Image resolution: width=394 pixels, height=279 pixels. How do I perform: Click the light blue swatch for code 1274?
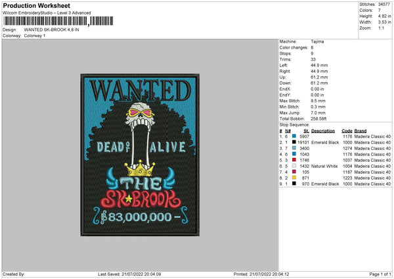(x=294, y=148)
